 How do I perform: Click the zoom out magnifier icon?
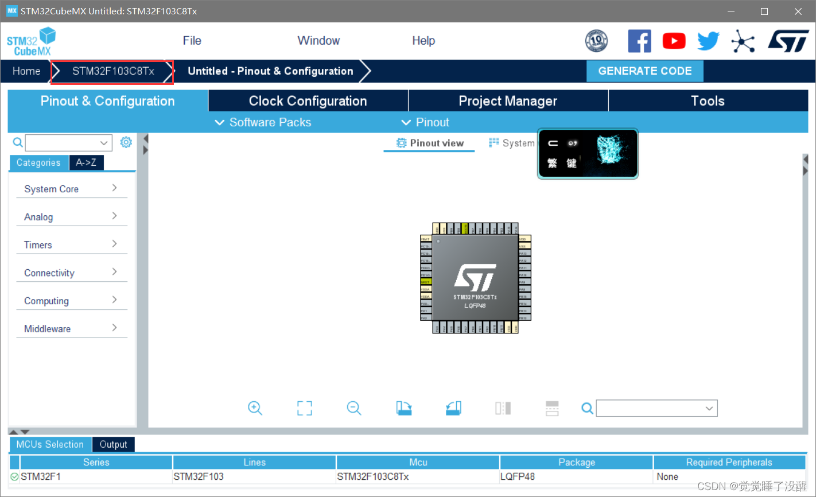point(354,408)
